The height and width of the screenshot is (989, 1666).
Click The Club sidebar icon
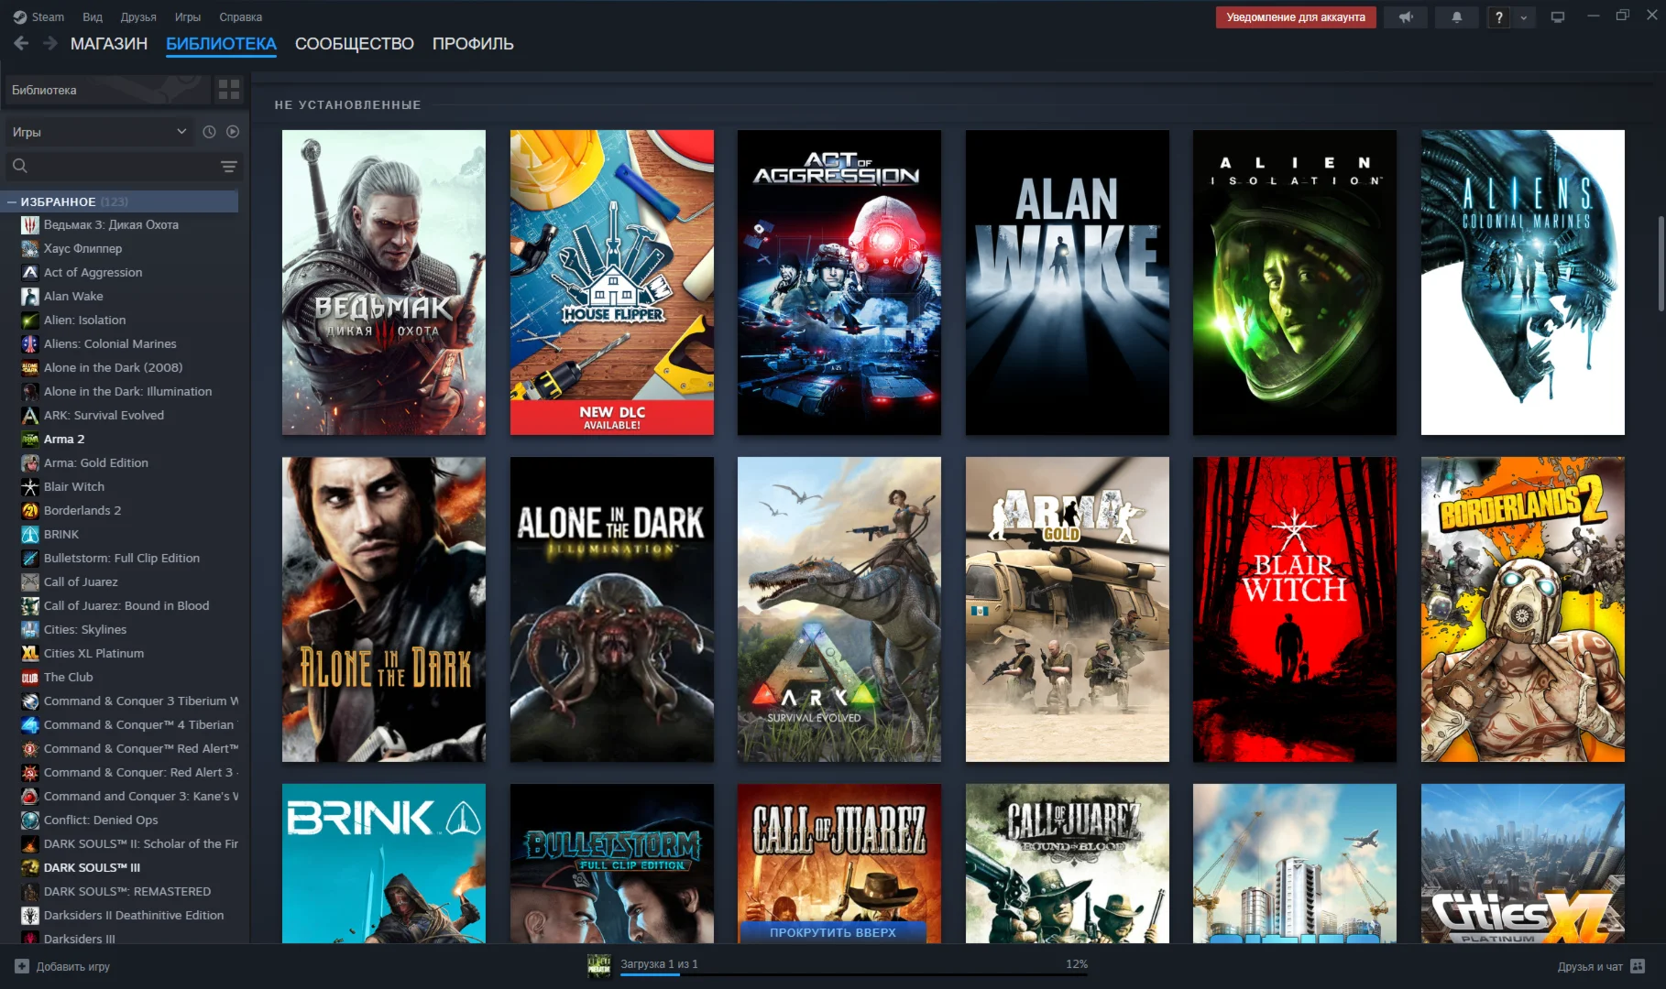pos(29,677)
